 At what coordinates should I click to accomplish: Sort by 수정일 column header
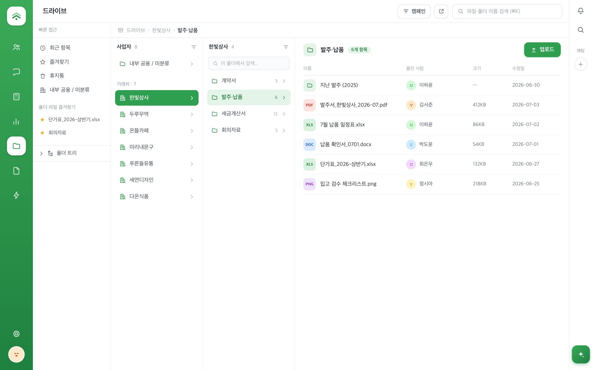518,68
